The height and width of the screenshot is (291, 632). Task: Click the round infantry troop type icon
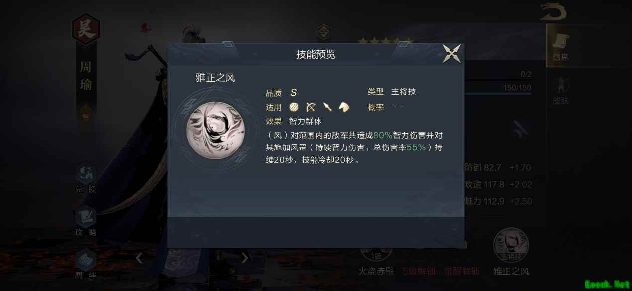pyautogui.click(x=293, y=107)
